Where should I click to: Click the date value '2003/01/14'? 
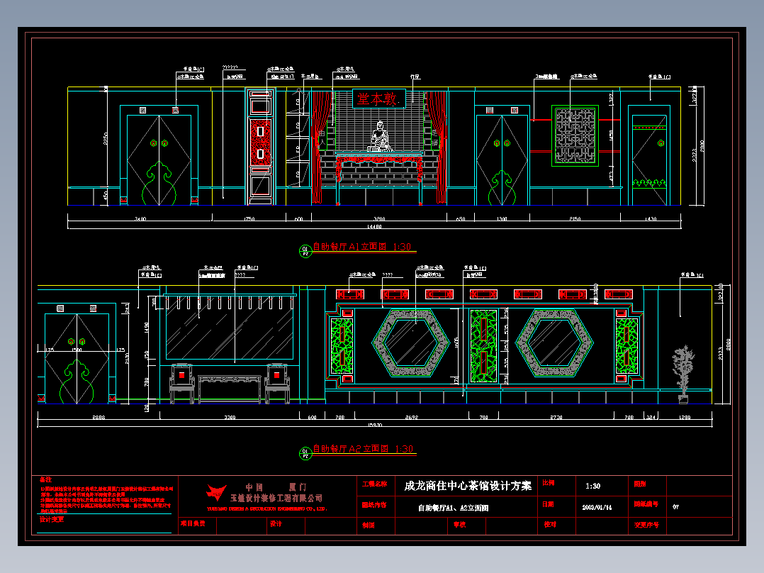tap(597, 507)
